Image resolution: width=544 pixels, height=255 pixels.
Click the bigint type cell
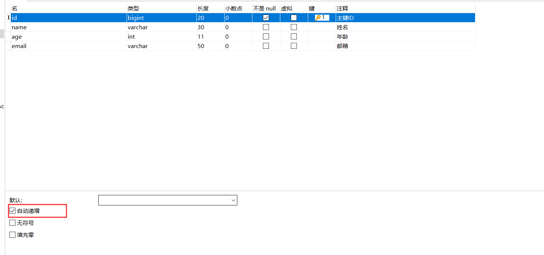click(161, 18)
